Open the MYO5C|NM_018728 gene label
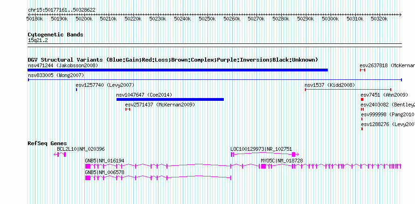 point(282,161)
